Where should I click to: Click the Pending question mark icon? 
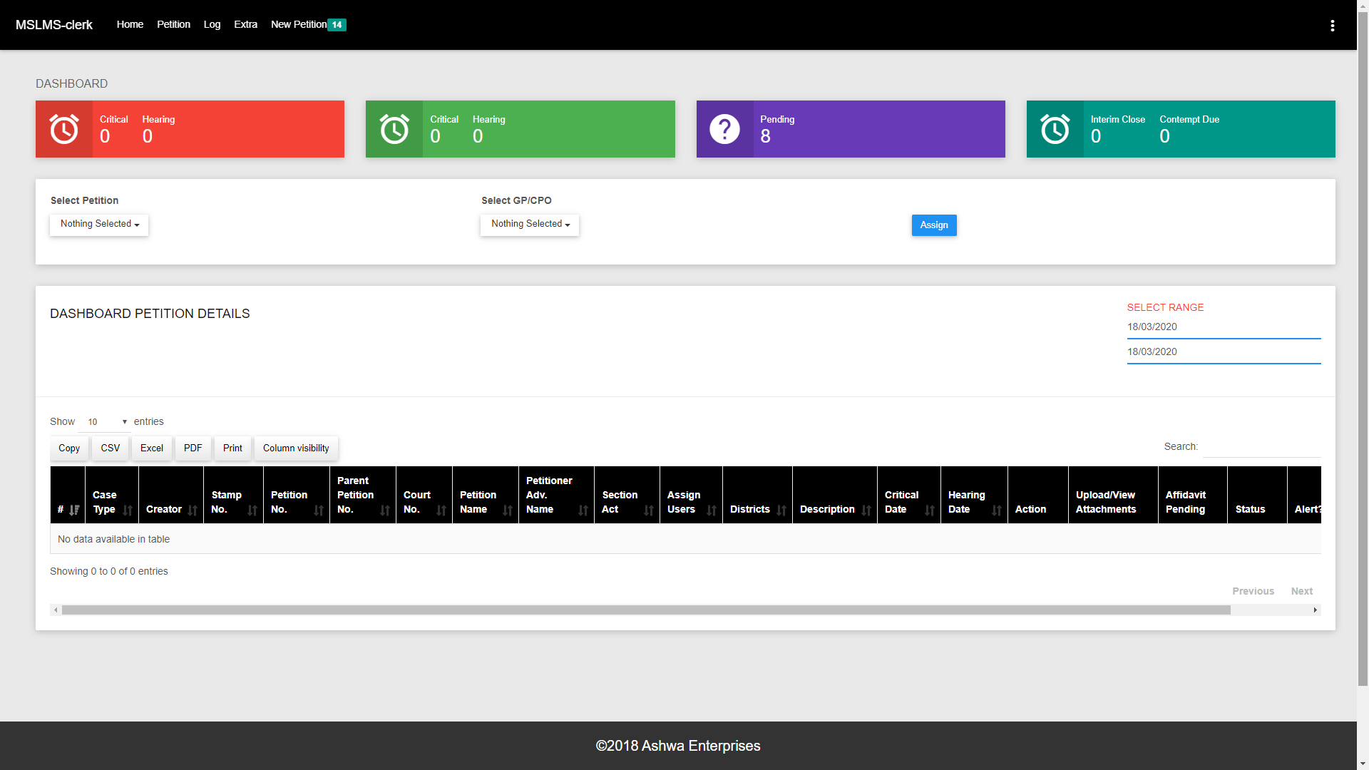click(724, 129)
